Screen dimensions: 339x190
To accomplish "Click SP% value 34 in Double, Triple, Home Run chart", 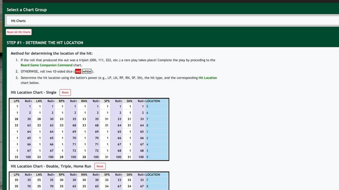I will (106, 186).
